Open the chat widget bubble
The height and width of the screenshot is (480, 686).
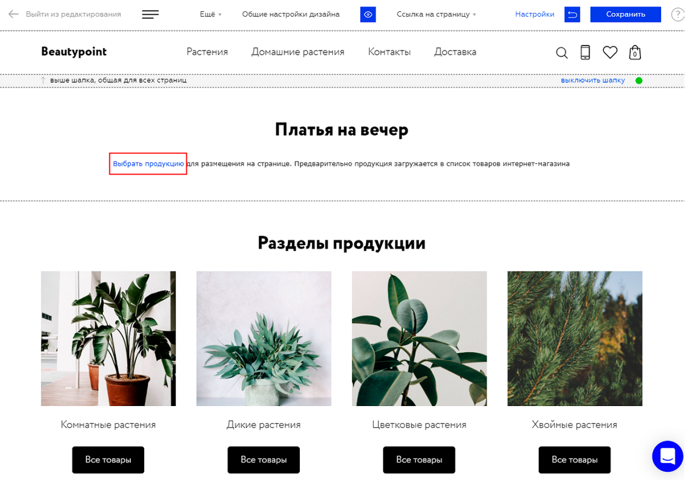click(668, 456)
